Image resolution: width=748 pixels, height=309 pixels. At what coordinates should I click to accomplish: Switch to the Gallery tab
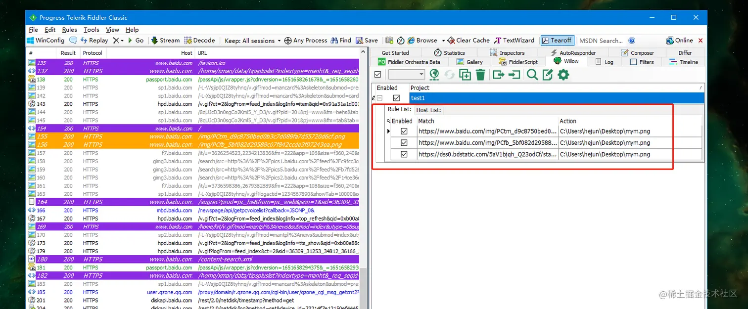[x=469, y=62]
